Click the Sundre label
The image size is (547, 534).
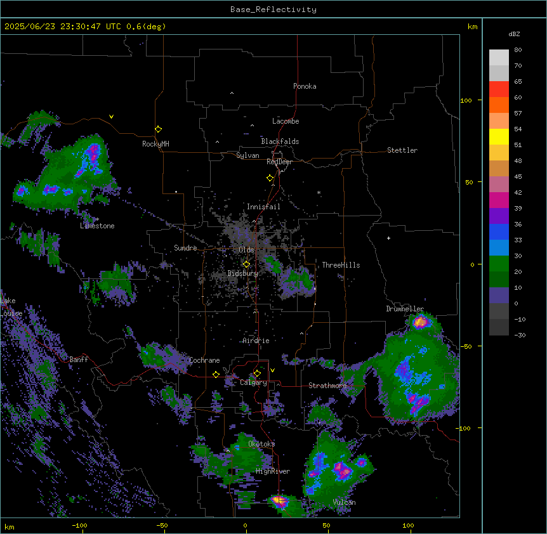click(185, 248)
